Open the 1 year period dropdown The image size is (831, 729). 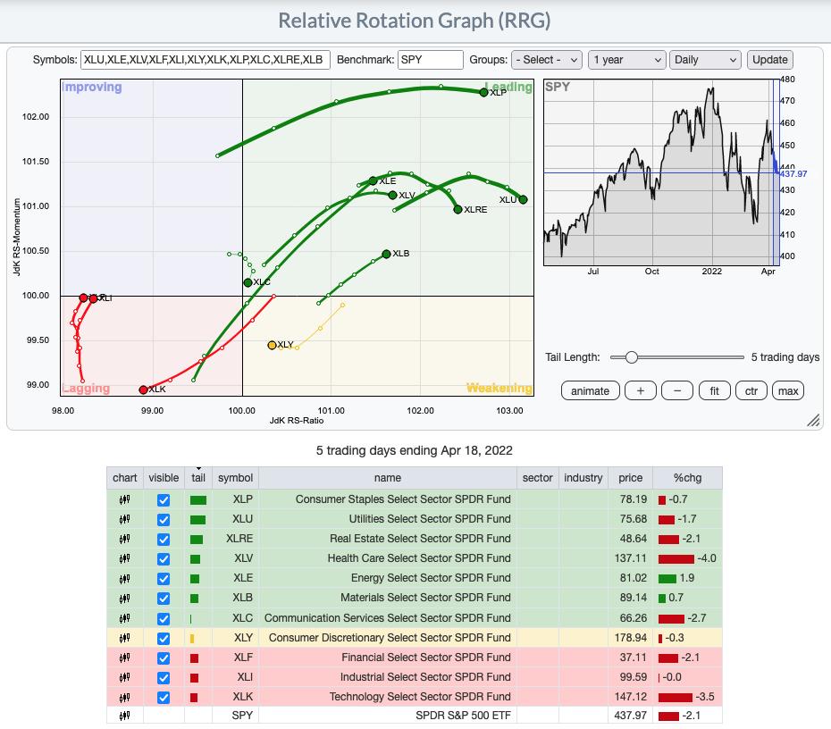(626, 60)
